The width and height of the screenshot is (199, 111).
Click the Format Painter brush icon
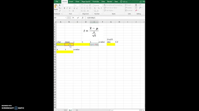[60, 11]
